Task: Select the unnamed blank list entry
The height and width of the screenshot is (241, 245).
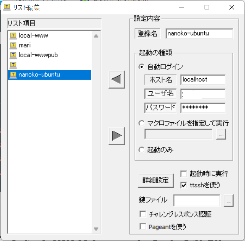Action: [50, 65]
